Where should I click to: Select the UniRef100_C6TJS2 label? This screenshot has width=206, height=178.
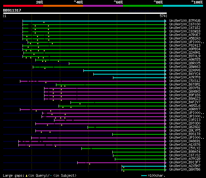coord(185,155)
